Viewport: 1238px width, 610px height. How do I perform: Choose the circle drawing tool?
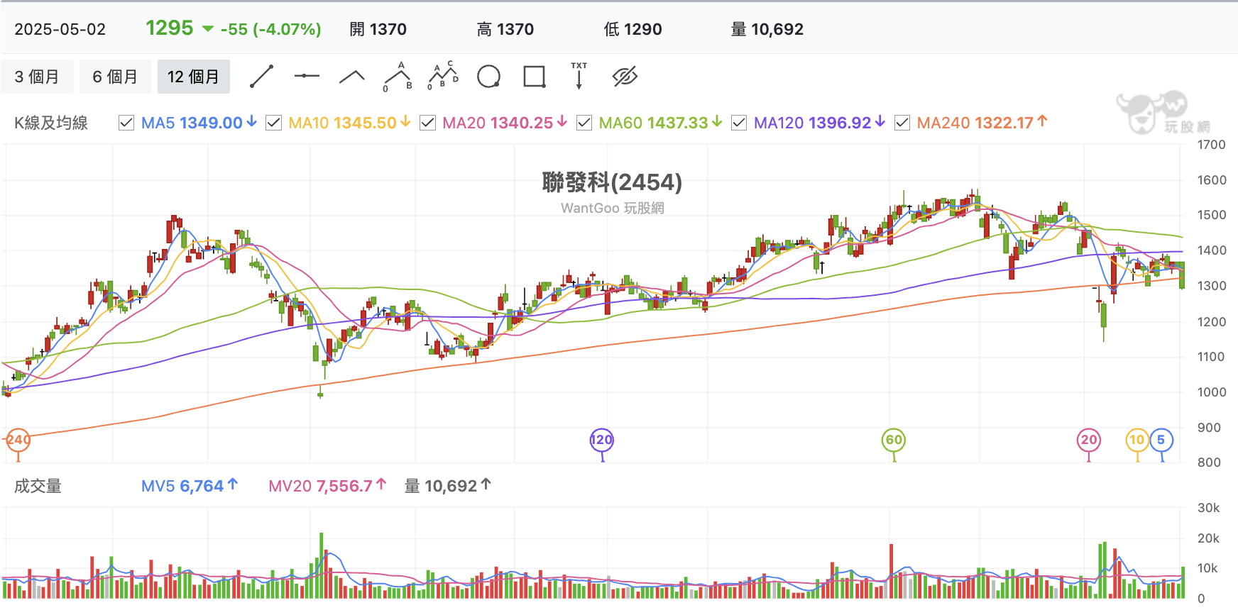(x=488, y=77)
